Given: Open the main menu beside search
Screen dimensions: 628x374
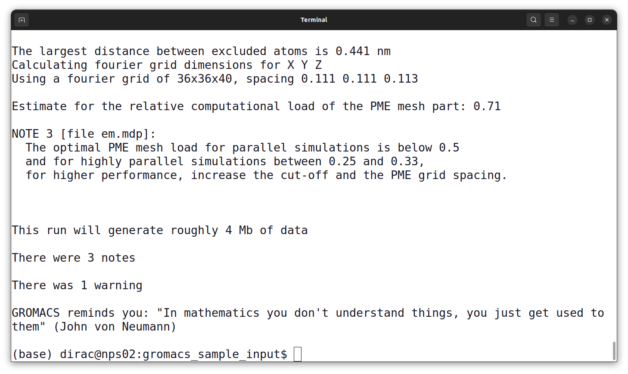Looking at the screenshot, I should (552, 19).
